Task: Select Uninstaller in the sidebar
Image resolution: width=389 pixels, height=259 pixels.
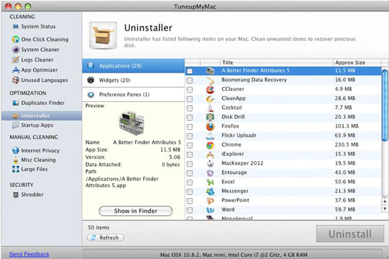Action: click(41, 116)
